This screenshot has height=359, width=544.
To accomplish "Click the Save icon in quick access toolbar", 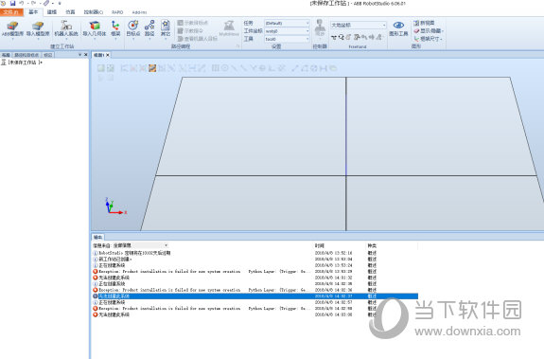I will tap(13, 3).
